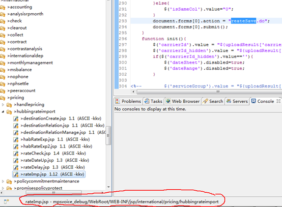Collapse the hubbingrateimport folder

click(x=3, y=111)
